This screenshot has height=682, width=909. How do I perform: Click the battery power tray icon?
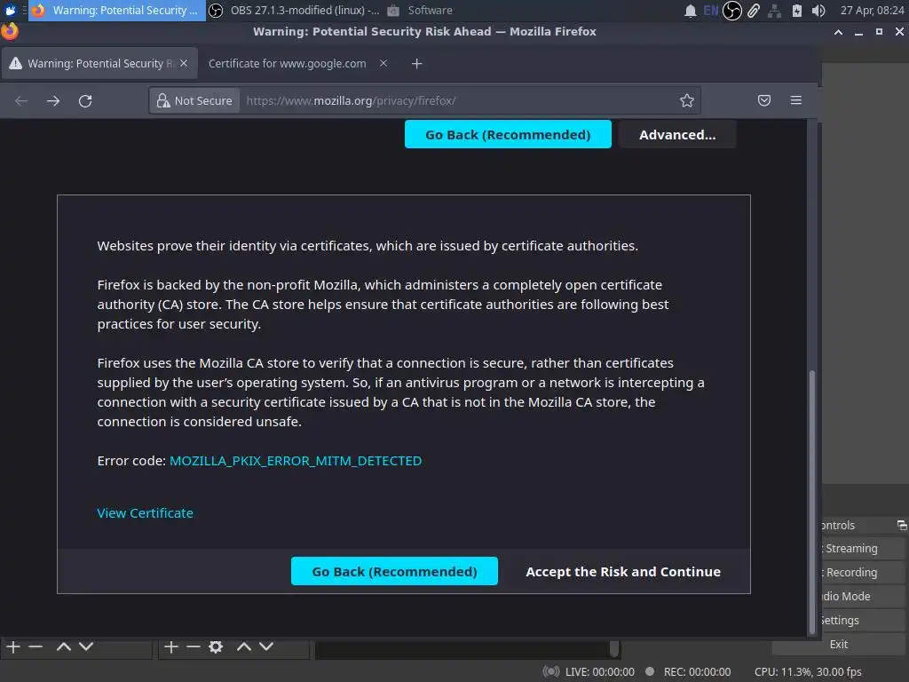(x=796, y=11)
